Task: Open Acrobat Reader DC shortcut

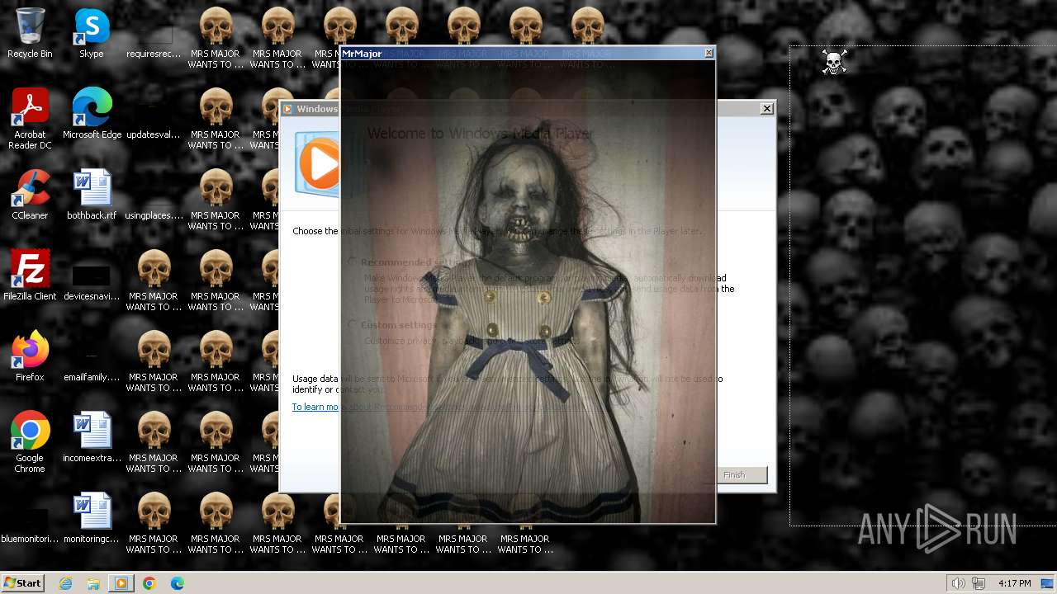Action: [x=30, y=119]
